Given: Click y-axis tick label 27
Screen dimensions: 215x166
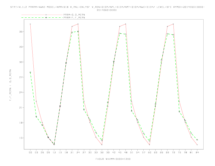Looking at the screenshot, I should point(21,77).
